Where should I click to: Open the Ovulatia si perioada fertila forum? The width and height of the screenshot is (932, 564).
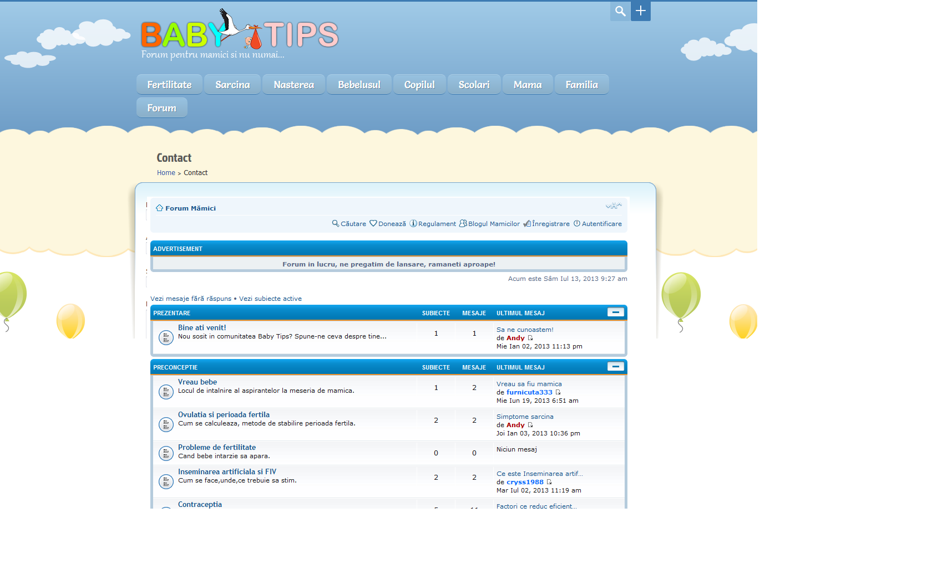(224, 415)
